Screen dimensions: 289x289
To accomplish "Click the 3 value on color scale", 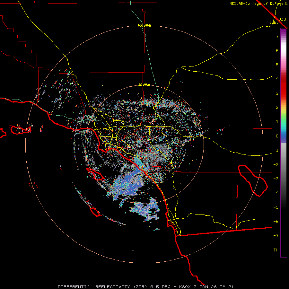I will click(277, 93).
